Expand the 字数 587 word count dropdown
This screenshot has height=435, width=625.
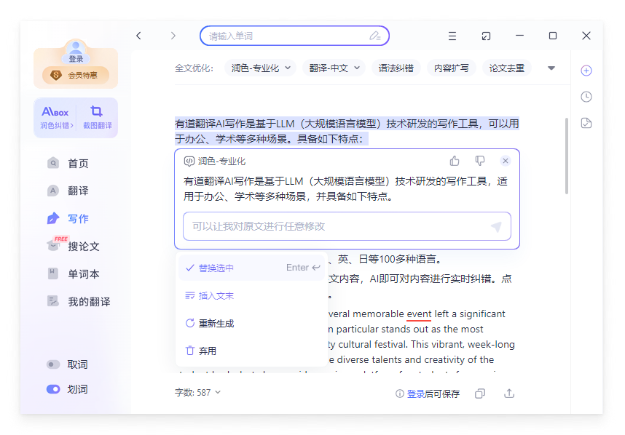pos(197,393)
